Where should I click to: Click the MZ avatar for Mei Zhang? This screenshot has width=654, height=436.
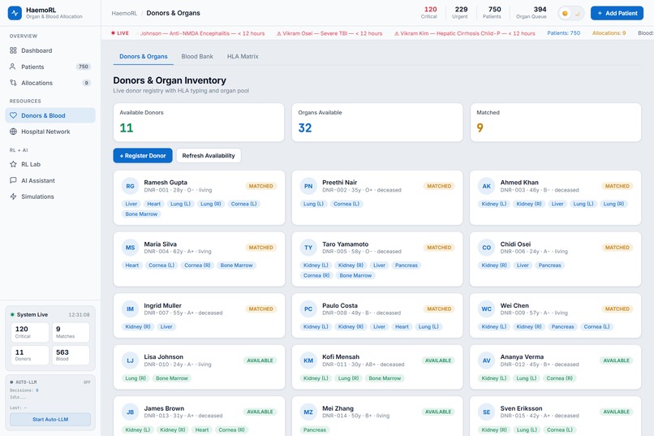coord(308,412)
